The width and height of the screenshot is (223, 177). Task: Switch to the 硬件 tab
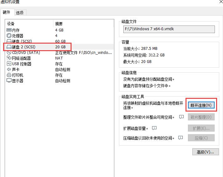tap(7, 12)
